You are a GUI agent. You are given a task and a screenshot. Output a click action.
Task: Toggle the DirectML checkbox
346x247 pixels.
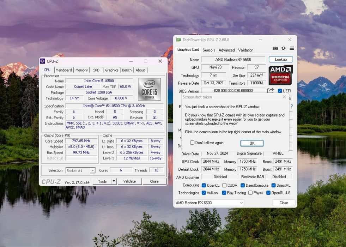pyautogui.click(x=273, y=185)
